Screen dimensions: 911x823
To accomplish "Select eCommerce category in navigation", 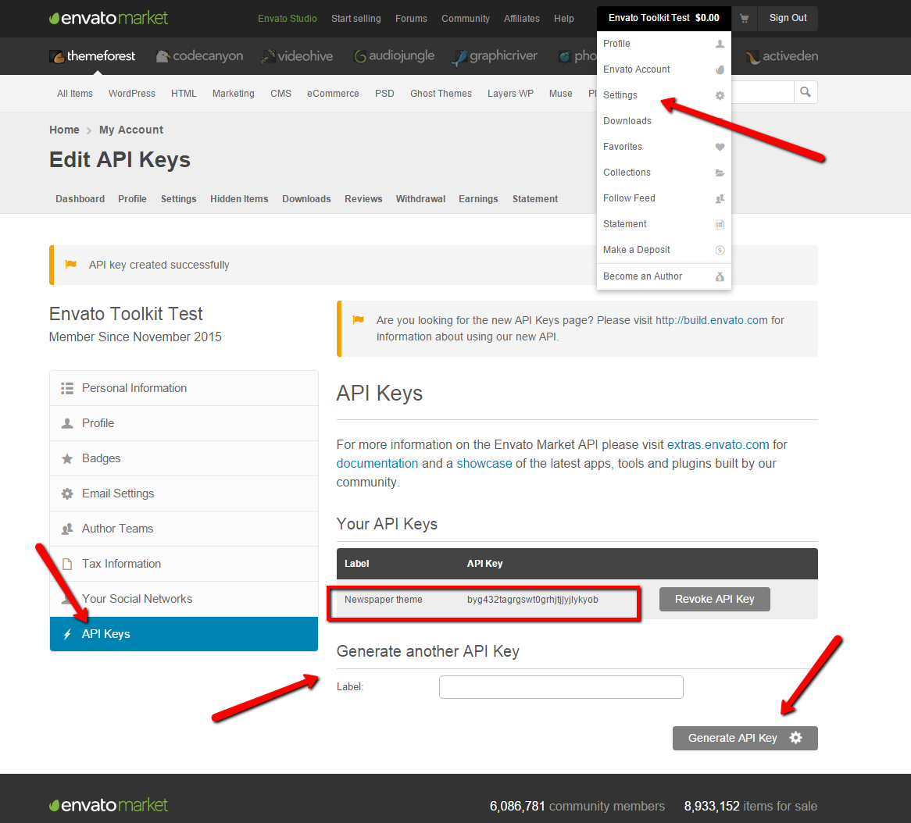I will pos(333,94).
